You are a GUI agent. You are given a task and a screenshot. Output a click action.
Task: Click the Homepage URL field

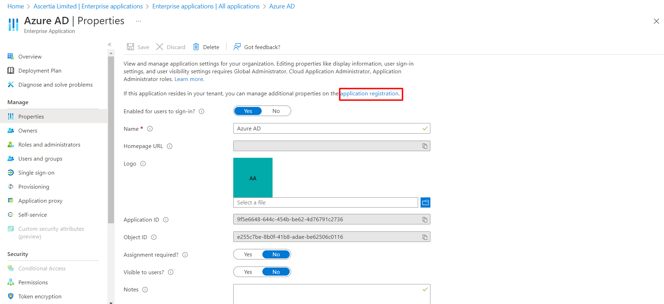pos(331,146)
